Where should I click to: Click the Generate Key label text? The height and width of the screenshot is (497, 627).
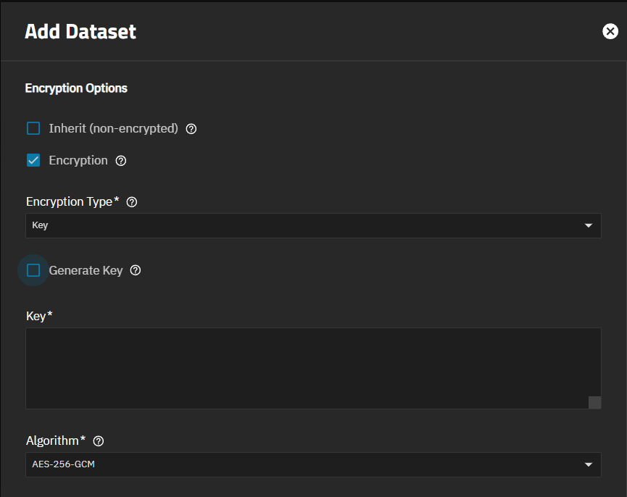point(86,270)
